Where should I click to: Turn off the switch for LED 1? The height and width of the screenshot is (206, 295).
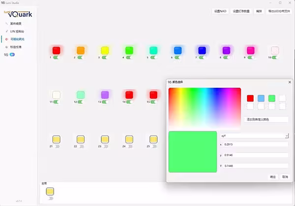pos(56,57)
